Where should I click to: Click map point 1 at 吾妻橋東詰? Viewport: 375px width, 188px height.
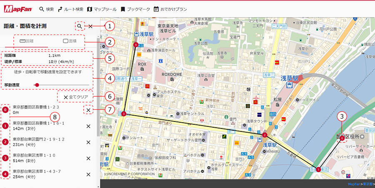318,169
